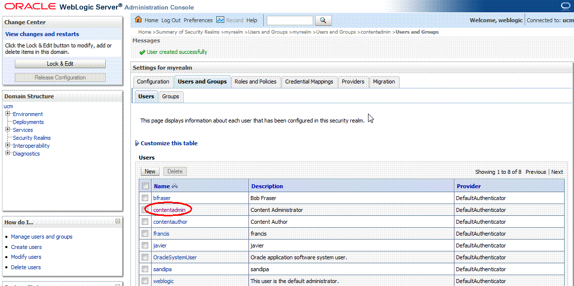Select the header select-all checkbox
The height and width of the screenshot is (286, 574).
145,186
